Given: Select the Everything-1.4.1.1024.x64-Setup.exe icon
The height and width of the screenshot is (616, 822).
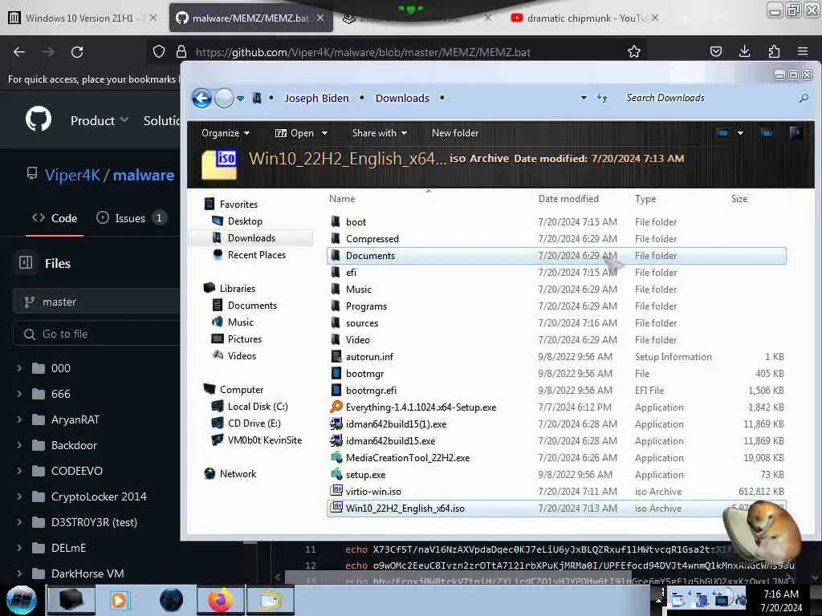Looking at the screenshot, I should pyautogui.click(x=336, y=407).
